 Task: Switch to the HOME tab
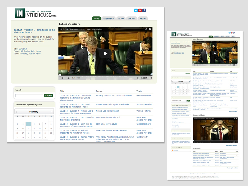[x=96, y=19]
